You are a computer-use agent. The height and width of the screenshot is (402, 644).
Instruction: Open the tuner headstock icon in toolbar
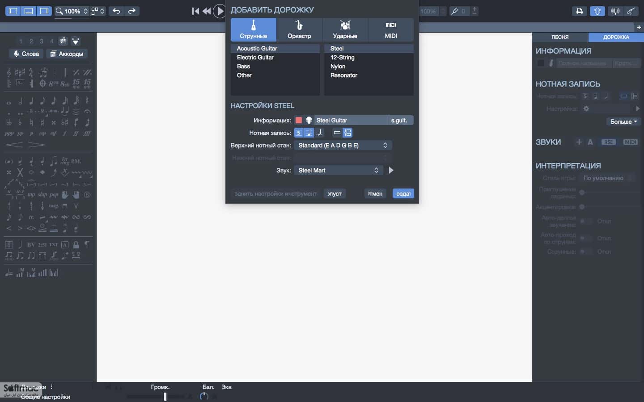(x=597, y=11)
